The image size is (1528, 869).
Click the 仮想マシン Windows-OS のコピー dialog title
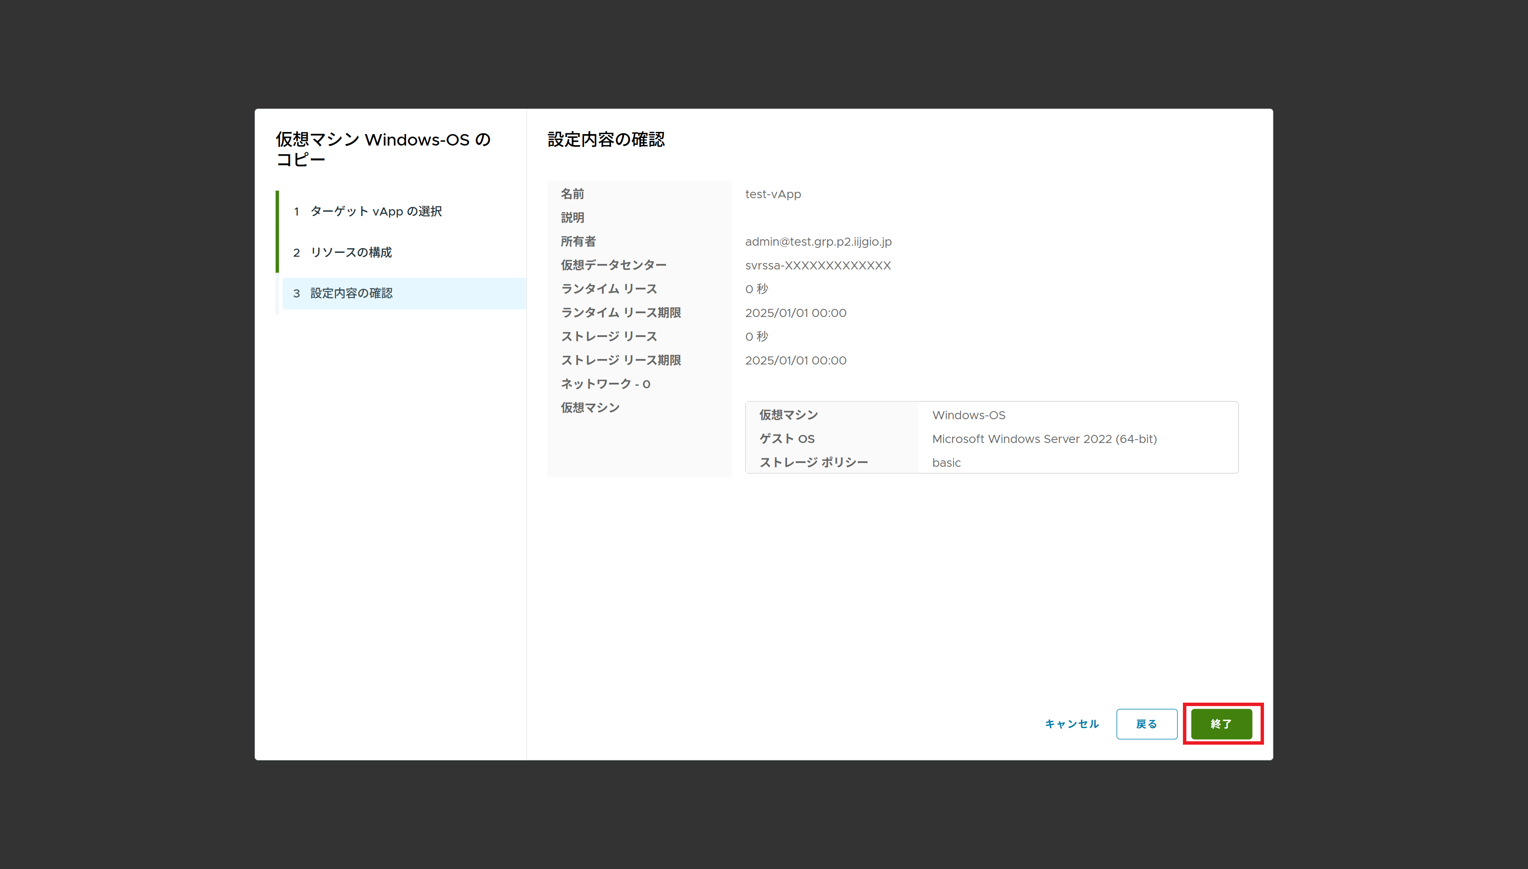(x=382, y=149)
